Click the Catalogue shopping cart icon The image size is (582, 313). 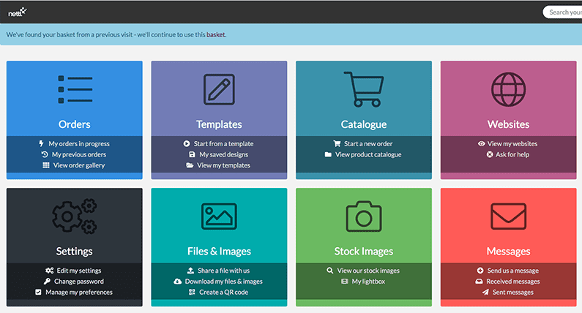pos(364,89)
